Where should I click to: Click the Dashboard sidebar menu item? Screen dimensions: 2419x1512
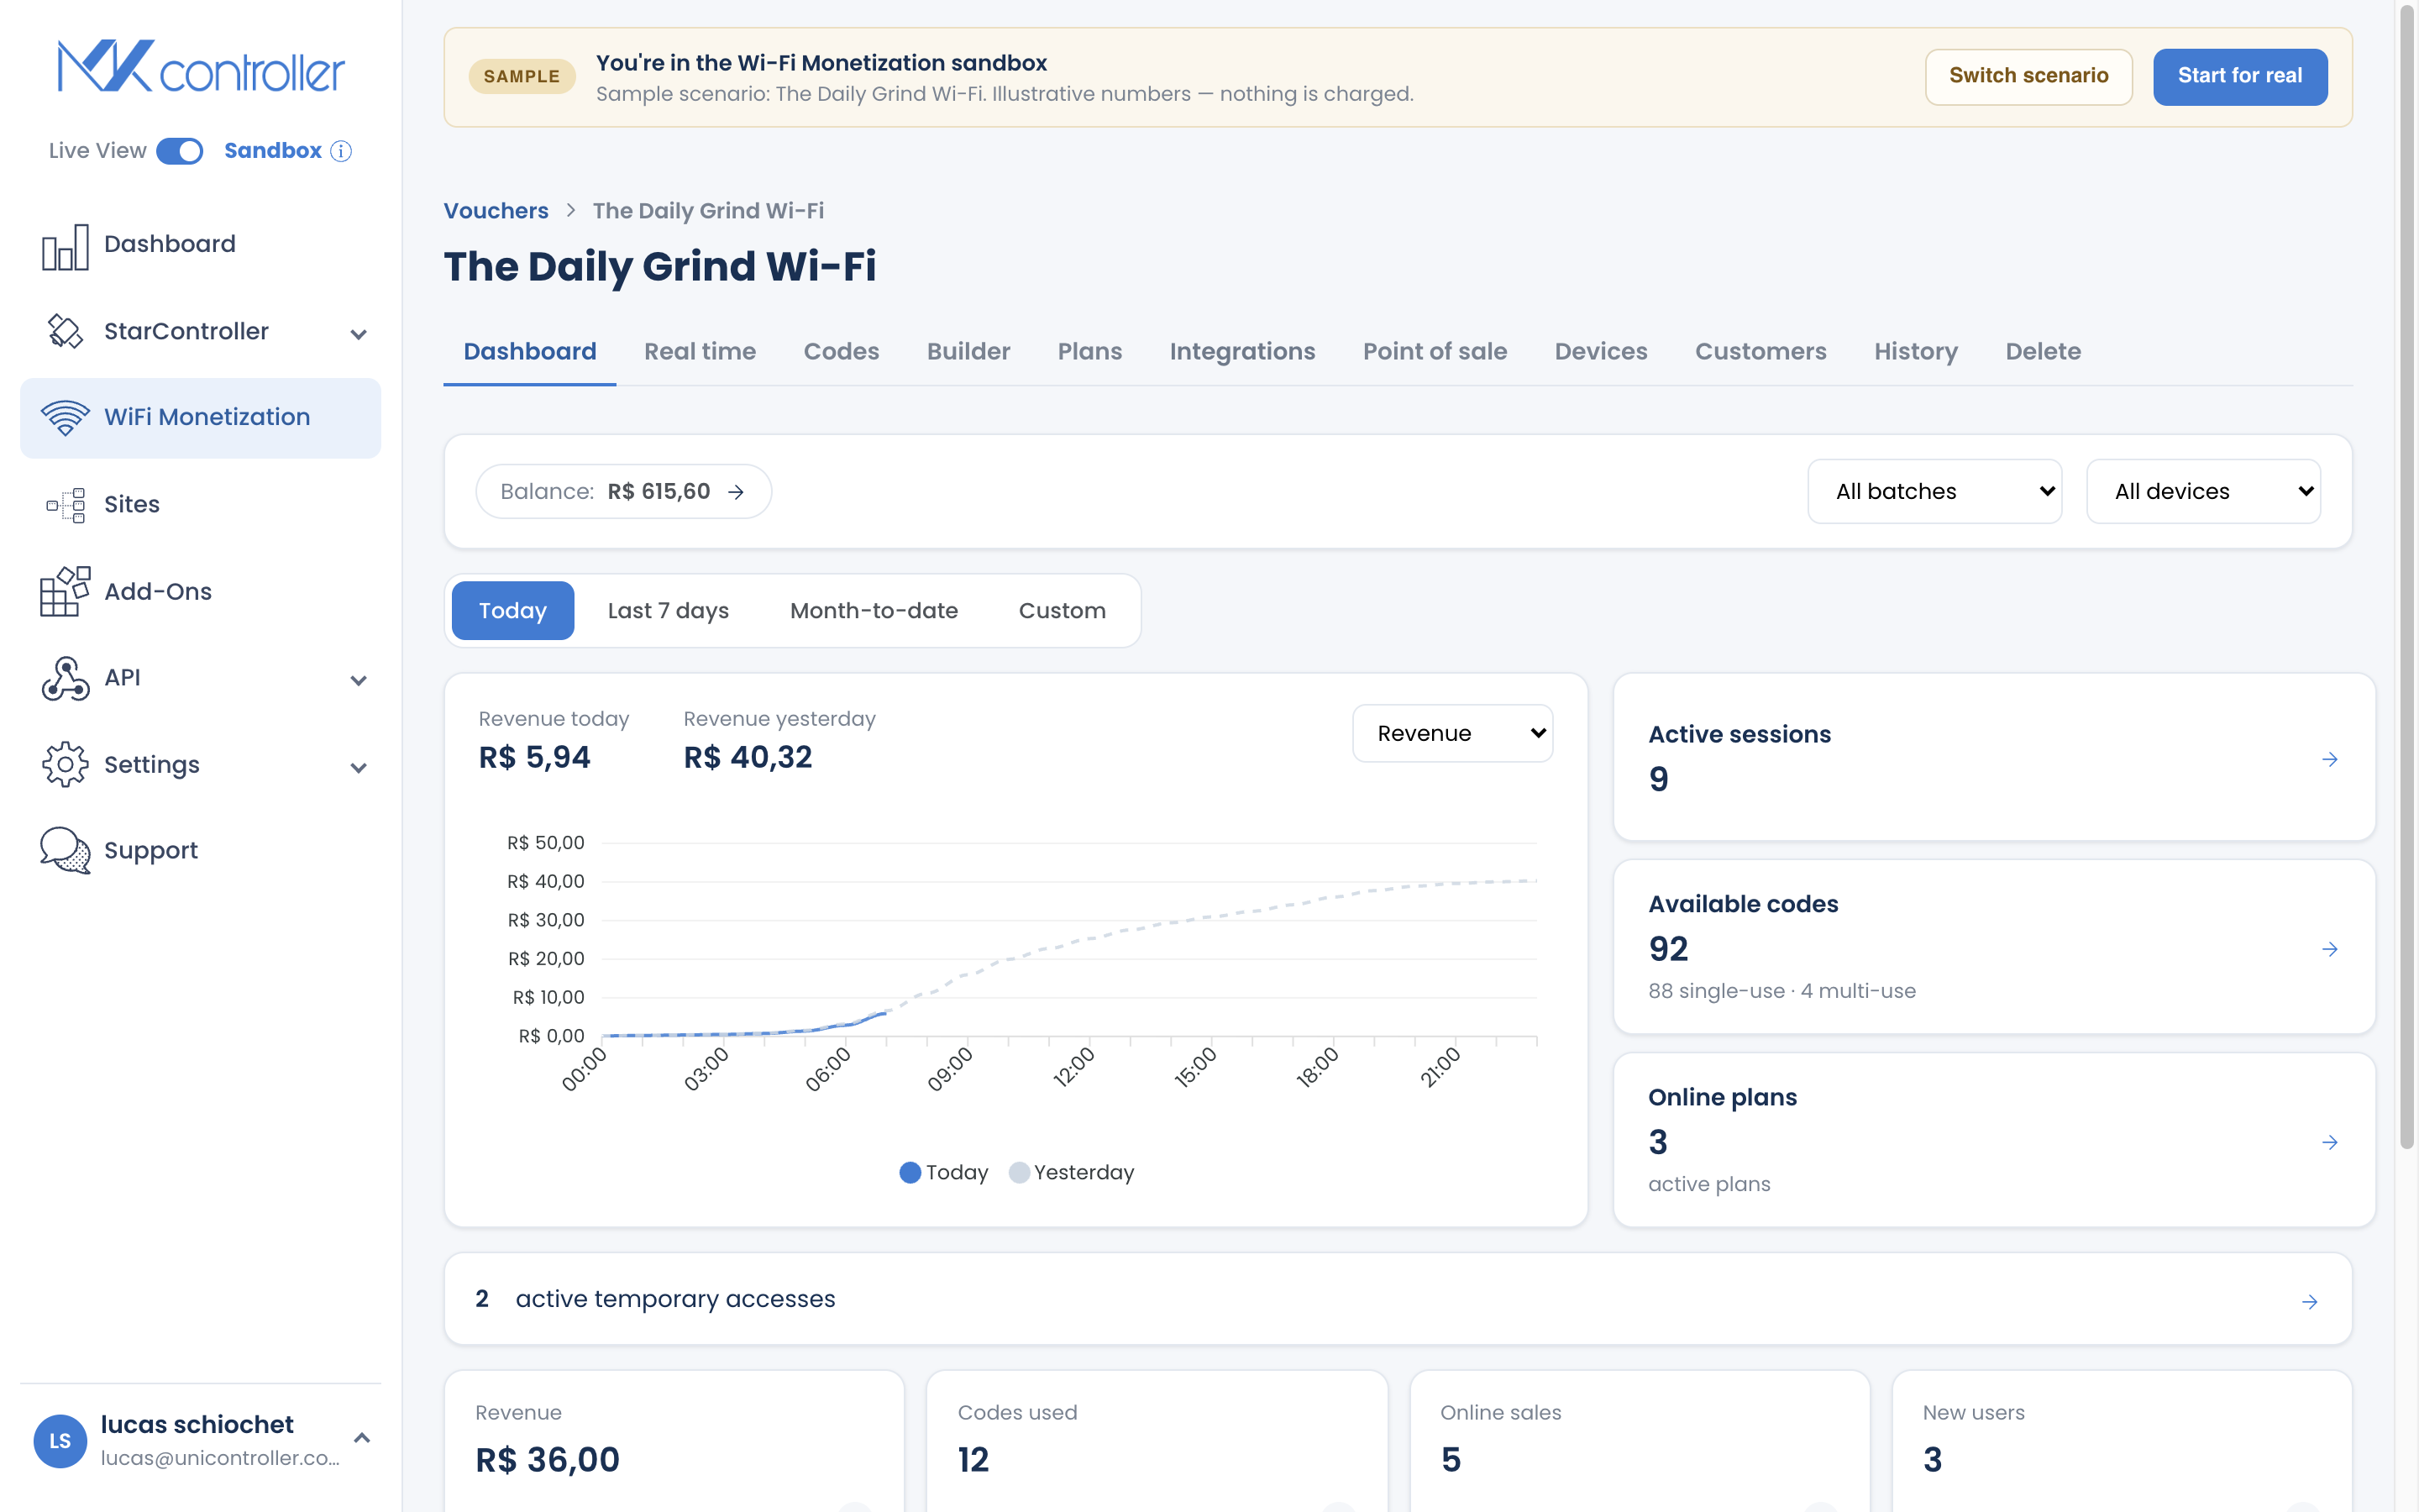(x=200, y=245)
